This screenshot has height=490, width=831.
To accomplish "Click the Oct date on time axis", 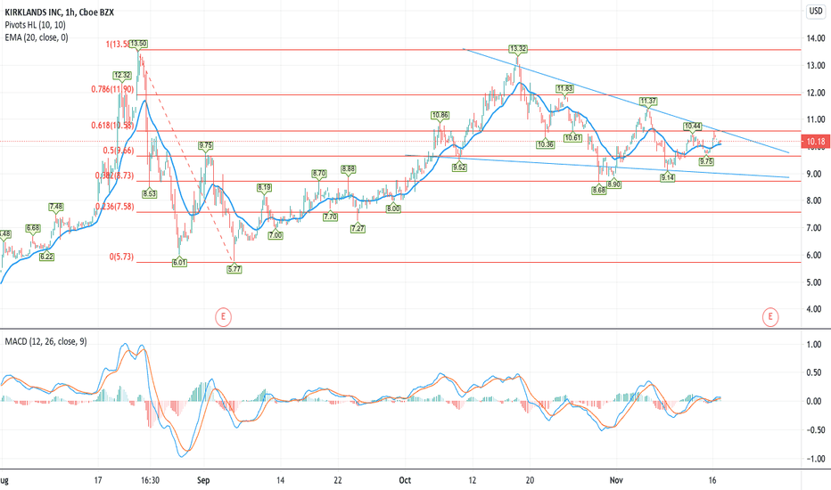I will pyautogui.click(x=405, y=480).
